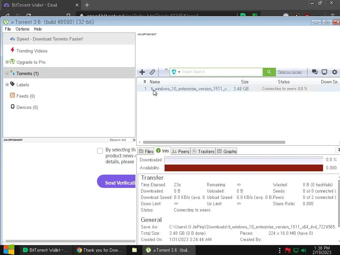Open the File menu
340x255 pixels.
click(8, 29)
